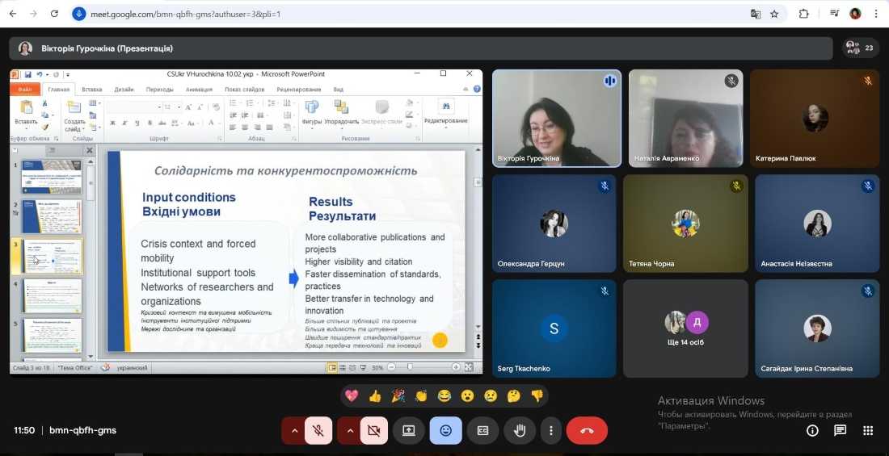Open the emoji reactions panel

[445, 430]
